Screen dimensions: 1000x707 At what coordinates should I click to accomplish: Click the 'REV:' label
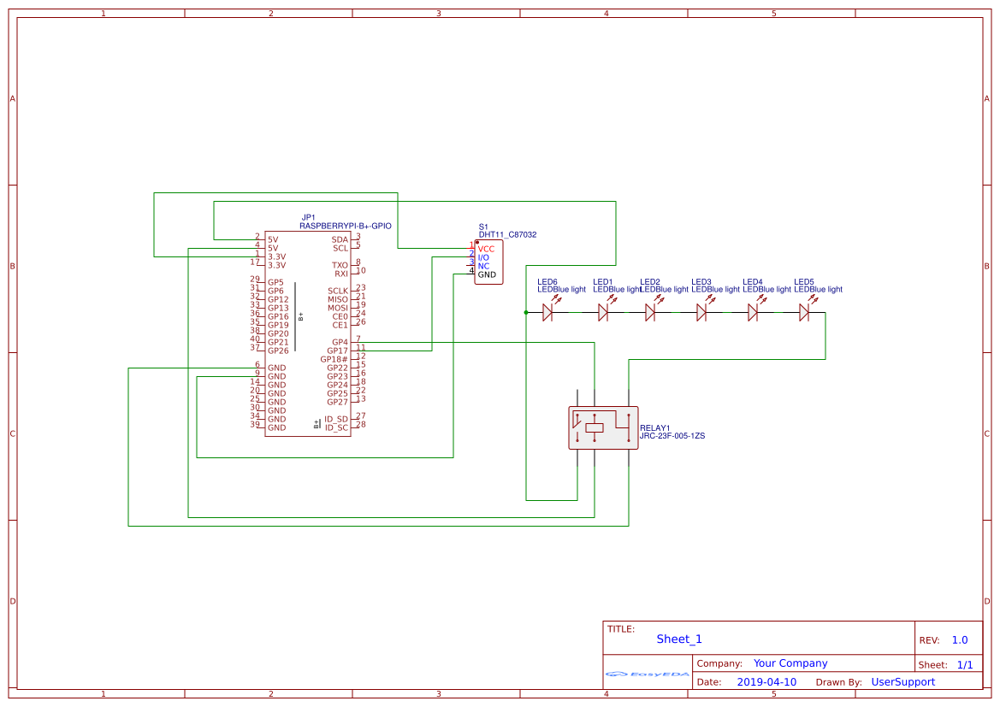pyautogui.click(x=929, y=640)
